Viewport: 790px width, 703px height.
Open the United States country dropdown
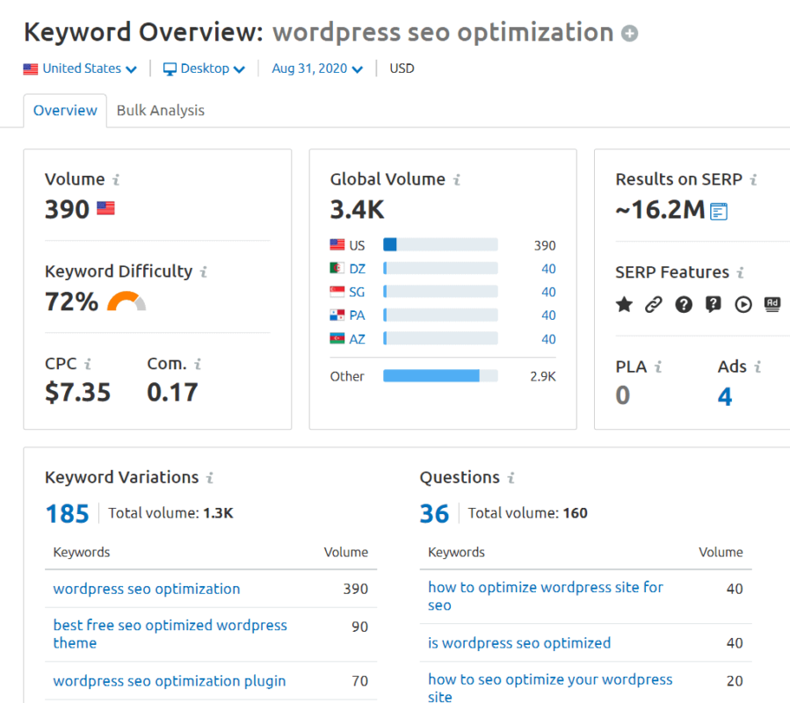(80, 69)
